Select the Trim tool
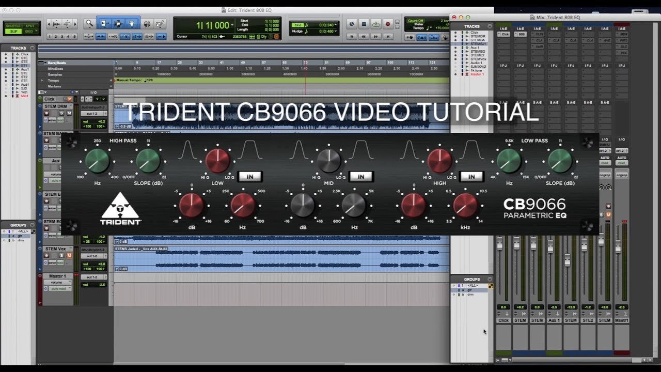The width and height of the screenshot is (661, 372). [x=104, y=24]
